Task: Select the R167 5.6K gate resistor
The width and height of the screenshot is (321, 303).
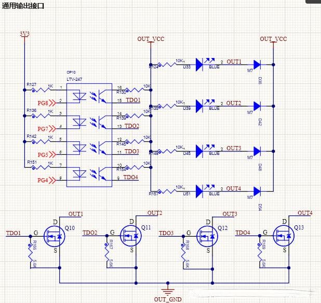Action: pos(106,252)
